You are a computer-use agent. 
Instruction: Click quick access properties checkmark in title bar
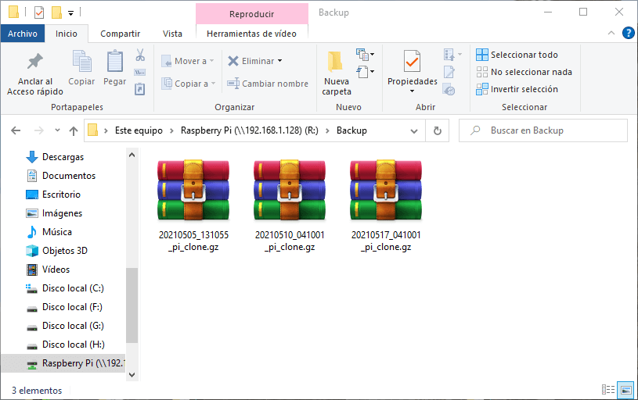(38, 12)
